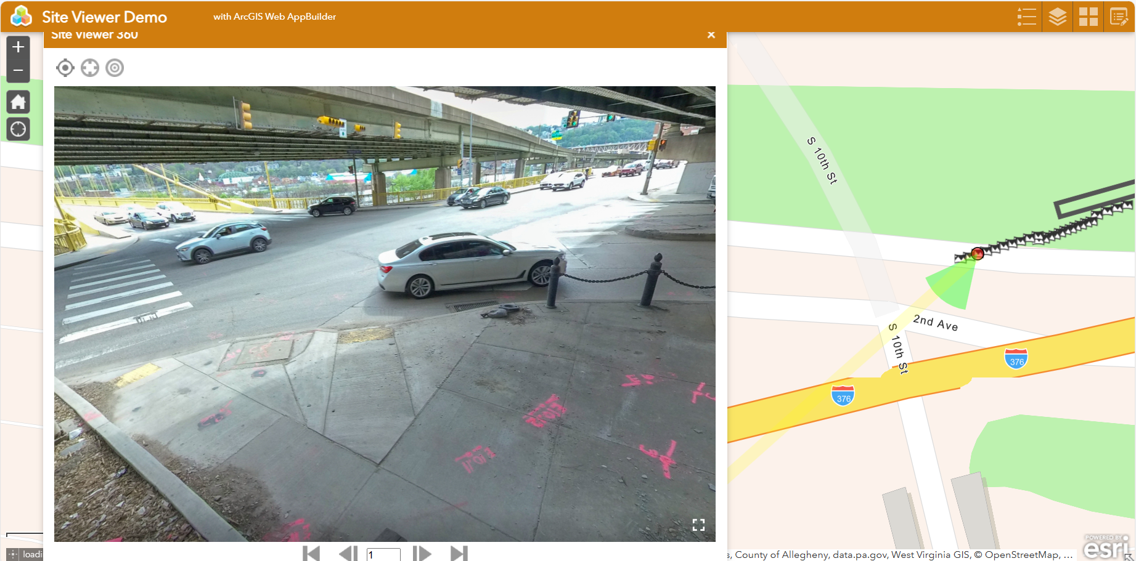
Task: Click the red camera location marker on map
Action: point(978,253)
